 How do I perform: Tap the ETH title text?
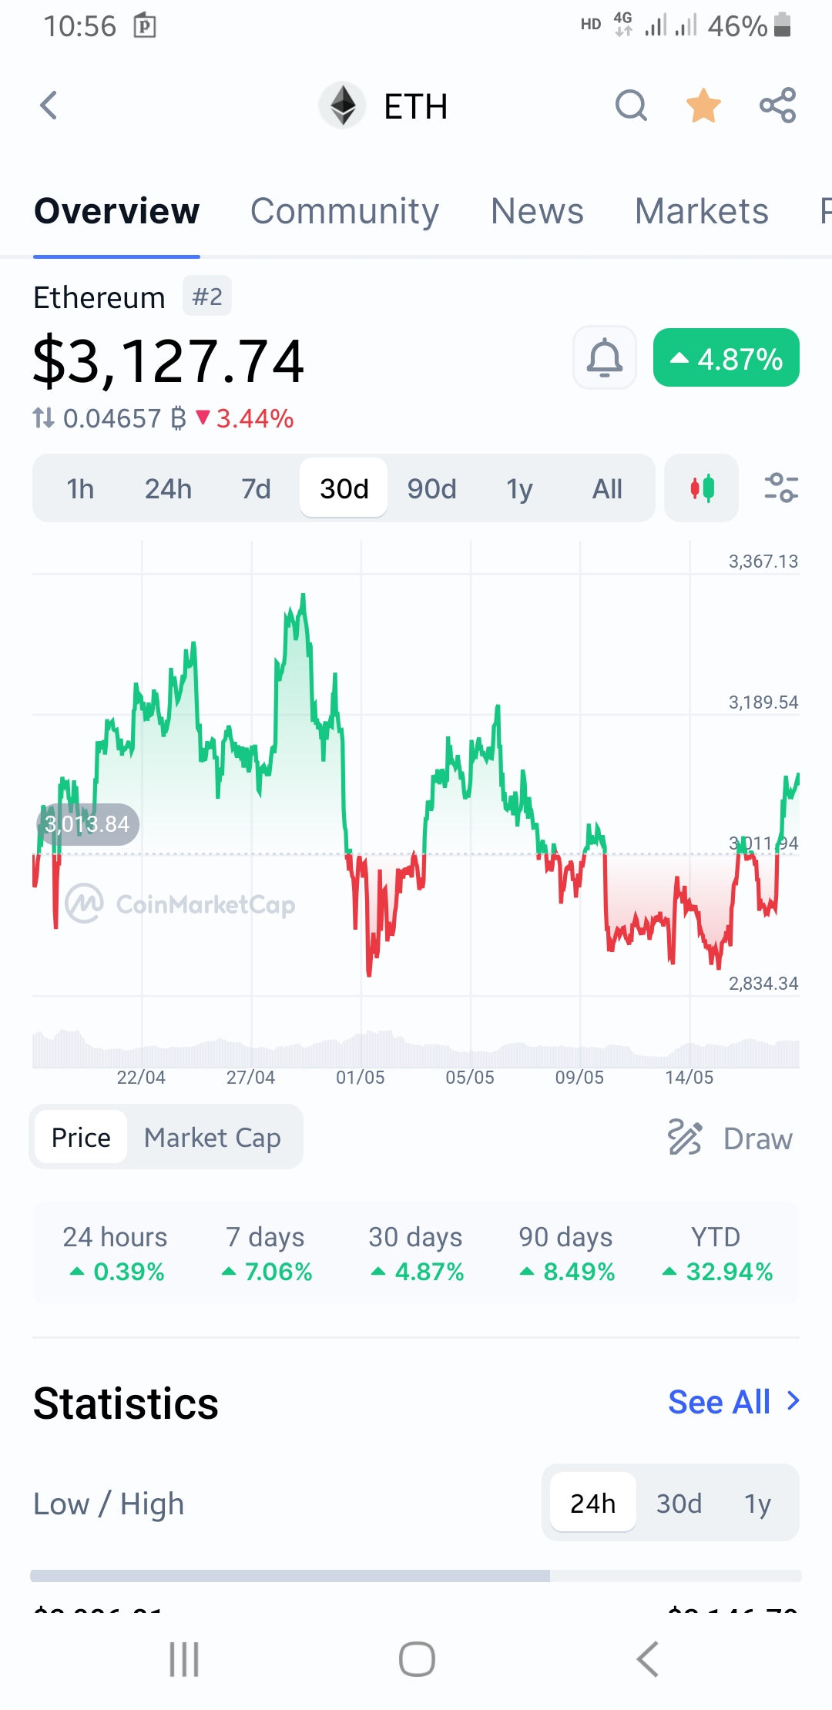416,106
